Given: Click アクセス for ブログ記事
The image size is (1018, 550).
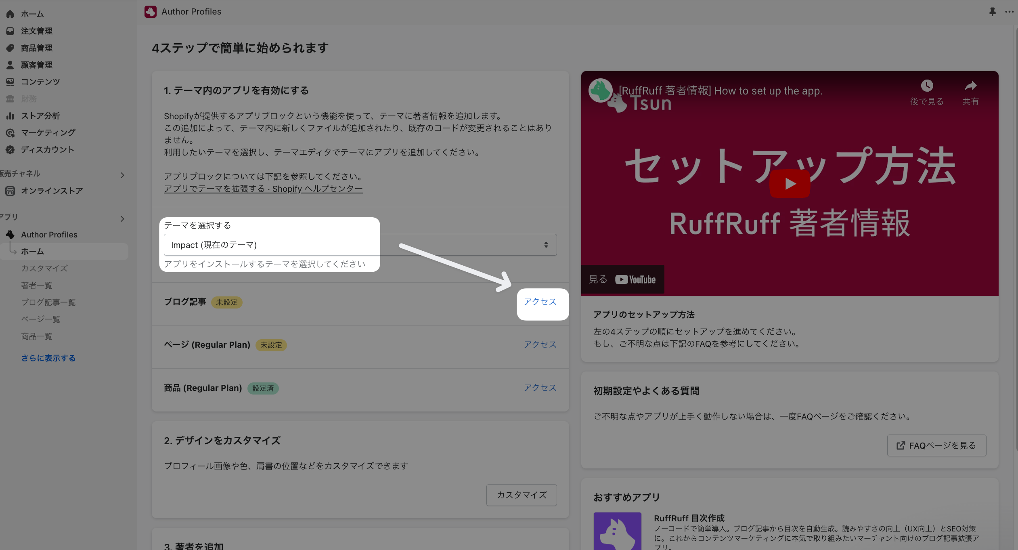Looking at the screenshot, I should (x=540, y=302).
